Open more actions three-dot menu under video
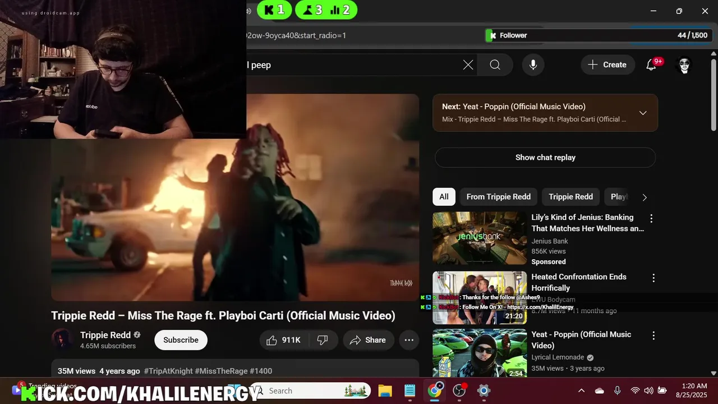This screenshot has height=404, width=718. click(409, 340)
